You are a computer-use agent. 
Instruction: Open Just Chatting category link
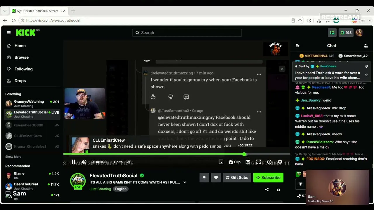[100, 189]
